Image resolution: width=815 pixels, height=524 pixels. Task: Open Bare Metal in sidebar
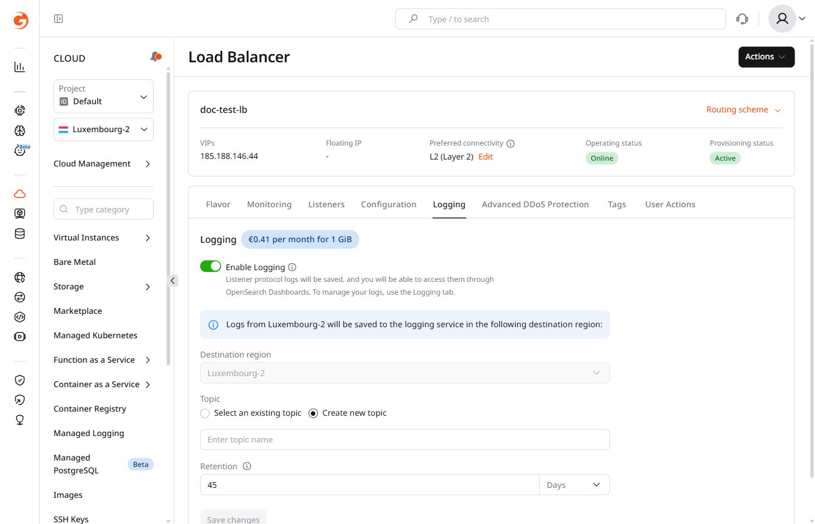75,262
